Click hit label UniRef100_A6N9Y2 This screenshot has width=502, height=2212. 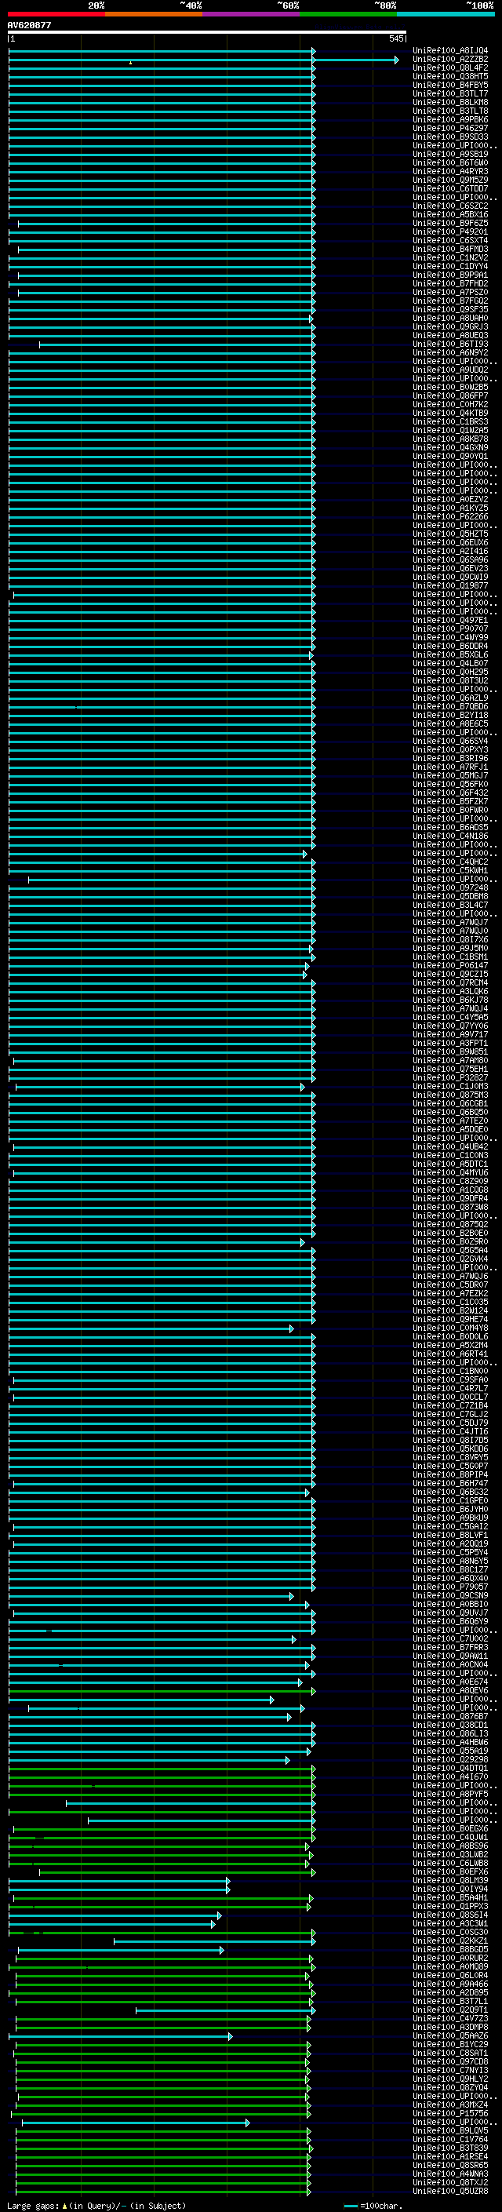(450, 352)
